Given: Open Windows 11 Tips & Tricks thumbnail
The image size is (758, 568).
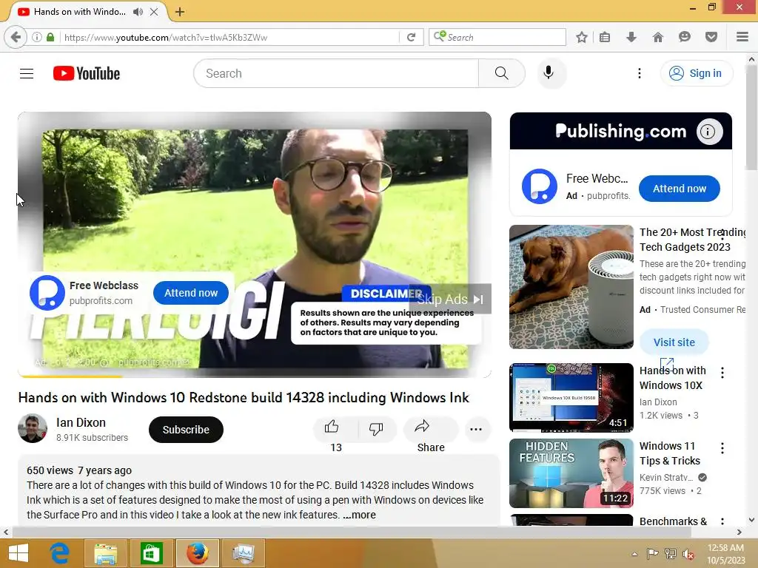Looking at the screenshot, I should pos(571,473).
